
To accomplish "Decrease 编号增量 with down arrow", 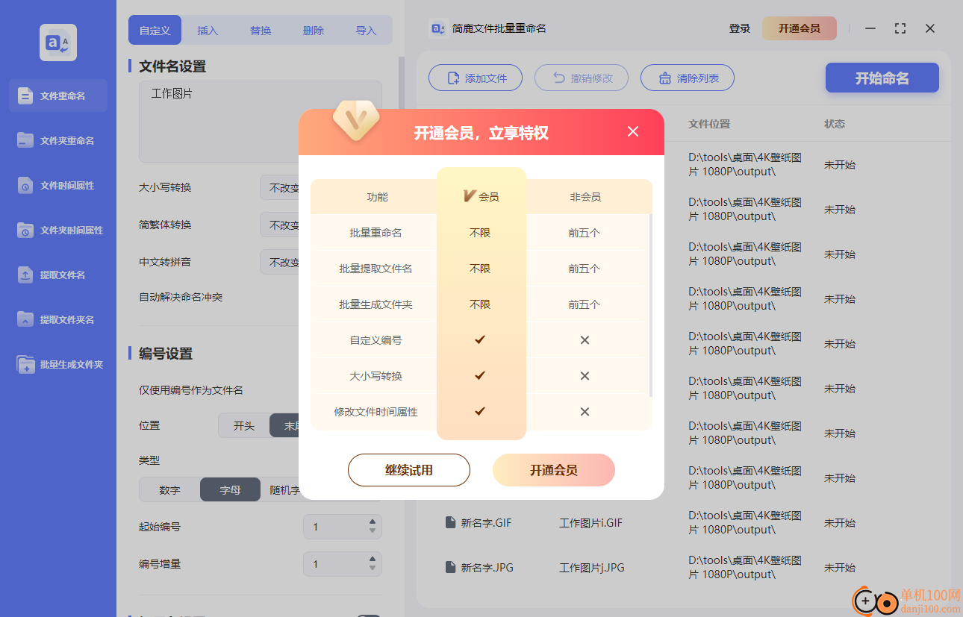I will (x=372, y=569).
